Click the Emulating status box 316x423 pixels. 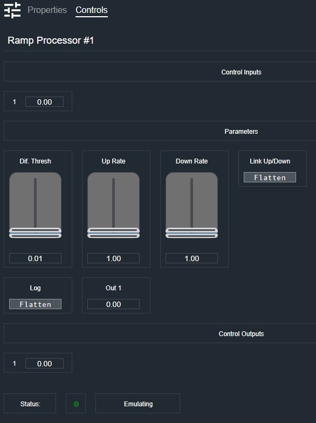138,404
